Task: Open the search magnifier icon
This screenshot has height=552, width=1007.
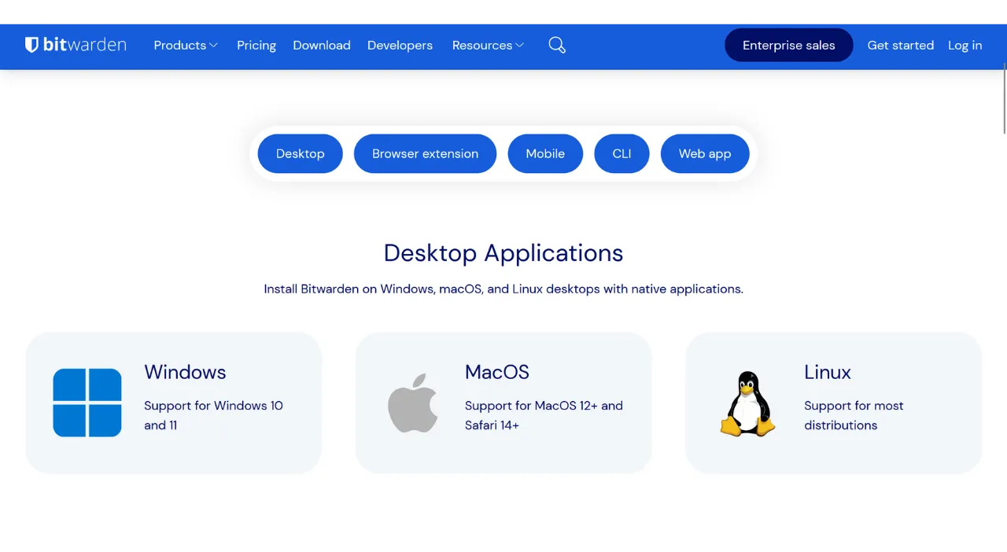Action: [557, 46]
